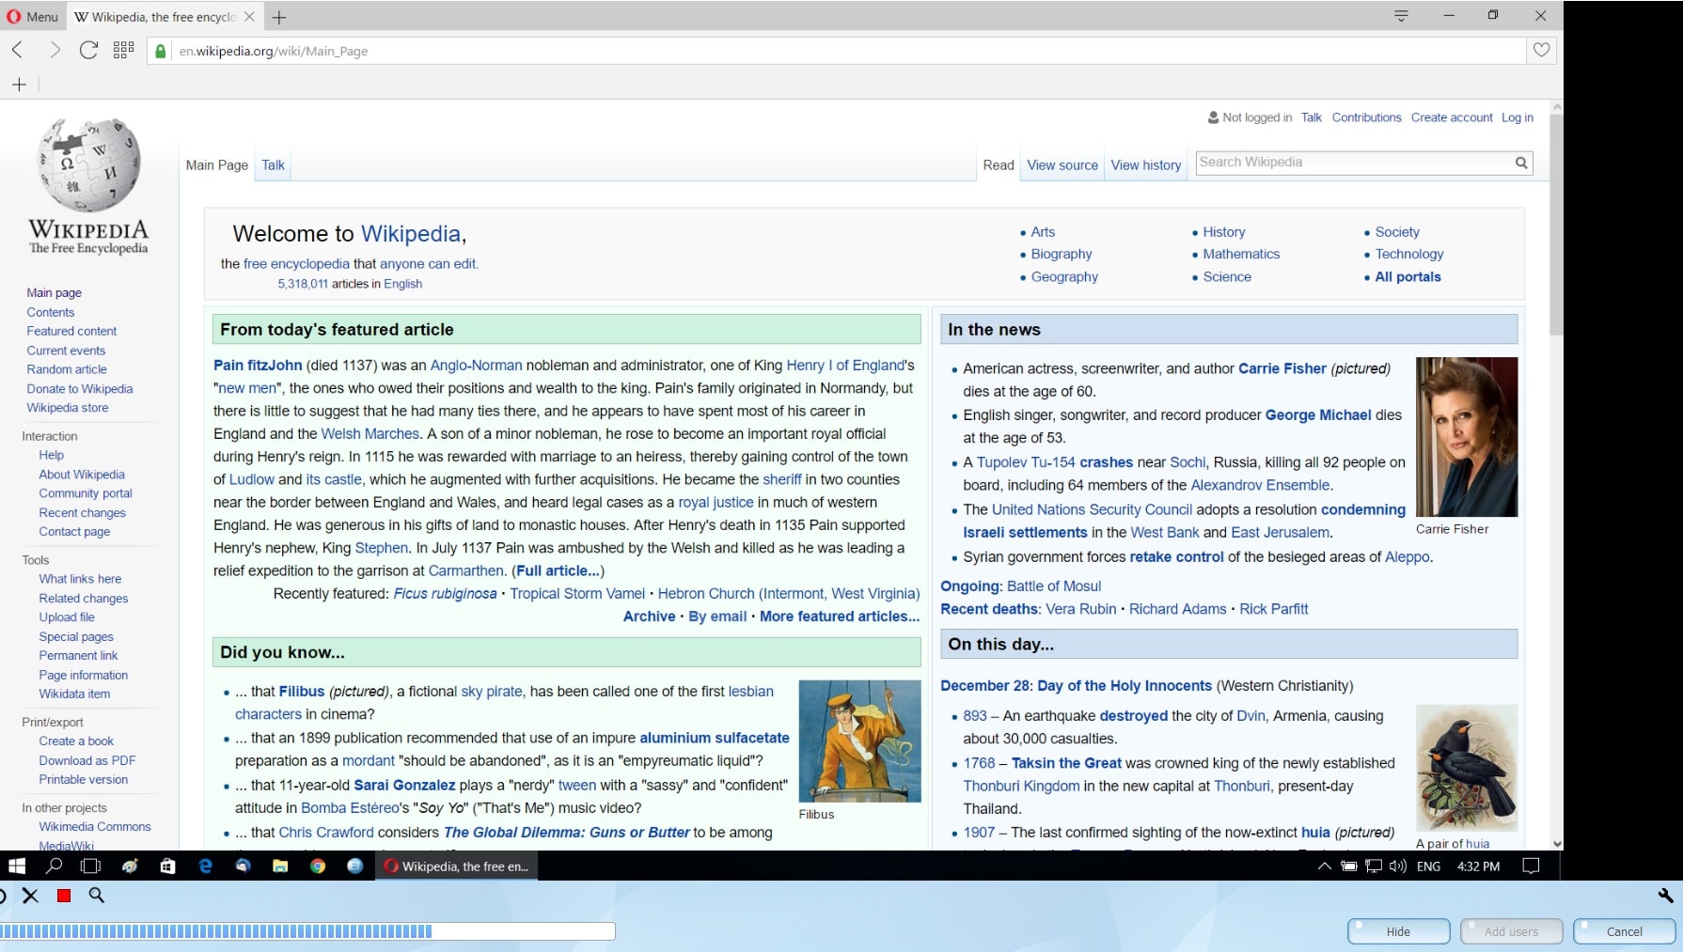Open the Opera Menu button
The width and height of the screenshot is (1683, 952).
pyautogui.click(x=33, y=16)
